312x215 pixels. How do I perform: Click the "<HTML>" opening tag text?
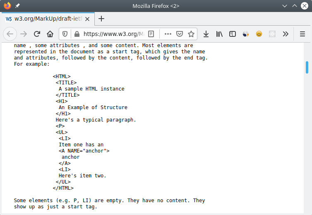click(62, 76)
